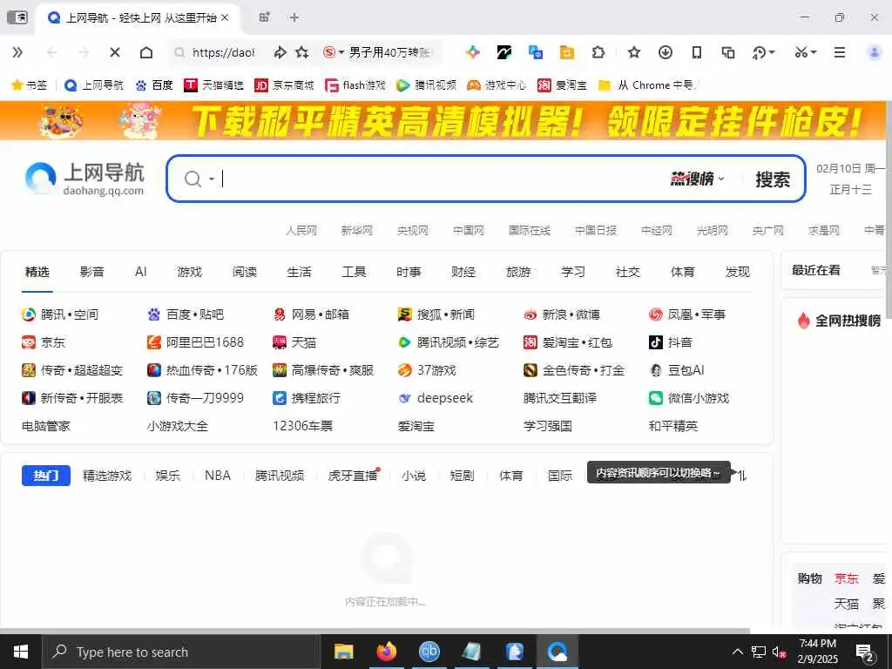Open File Explorer from taskbar
The image size is (892, 669).
coord(343,652)
